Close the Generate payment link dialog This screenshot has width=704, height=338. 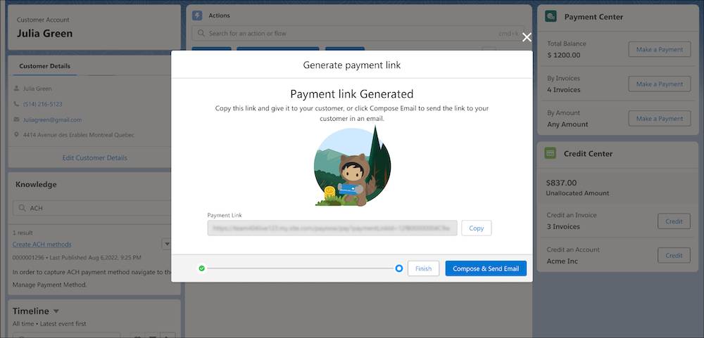pyautogui.click(x=527, y=37)
